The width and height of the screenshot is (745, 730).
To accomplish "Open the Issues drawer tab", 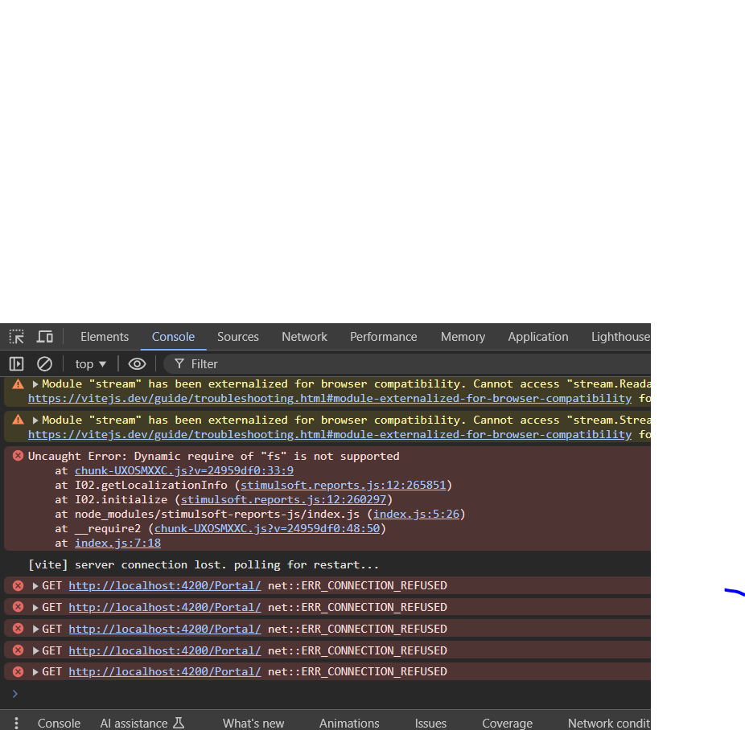I will point(430,723).
